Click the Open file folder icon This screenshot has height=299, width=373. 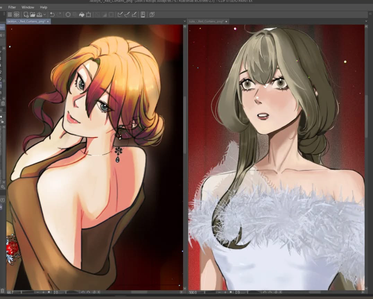click(33, 15)
